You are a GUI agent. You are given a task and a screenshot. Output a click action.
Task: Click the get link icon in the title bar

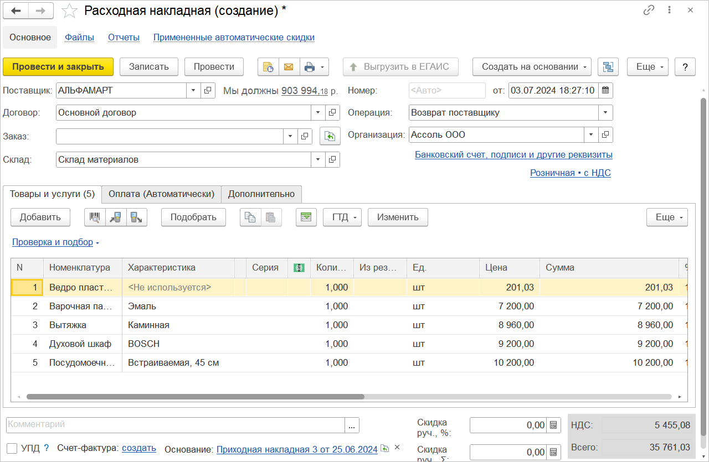[649, 10]
